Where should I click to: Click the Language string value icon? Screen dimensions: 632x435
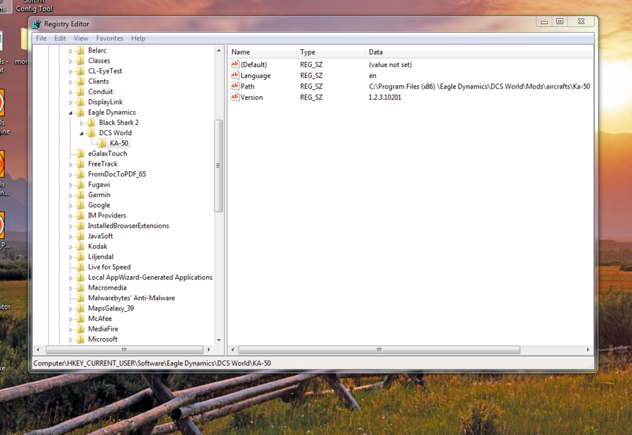(235, 75)
